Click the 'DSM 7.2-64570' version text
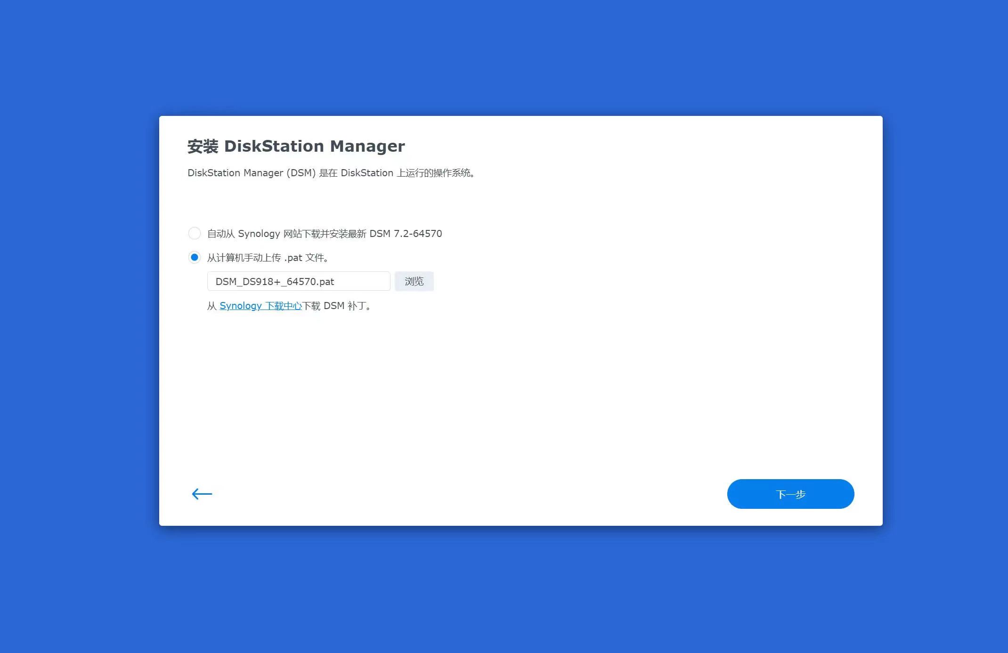Screen dimensions: 1008x653 click(x=406, y=234)
